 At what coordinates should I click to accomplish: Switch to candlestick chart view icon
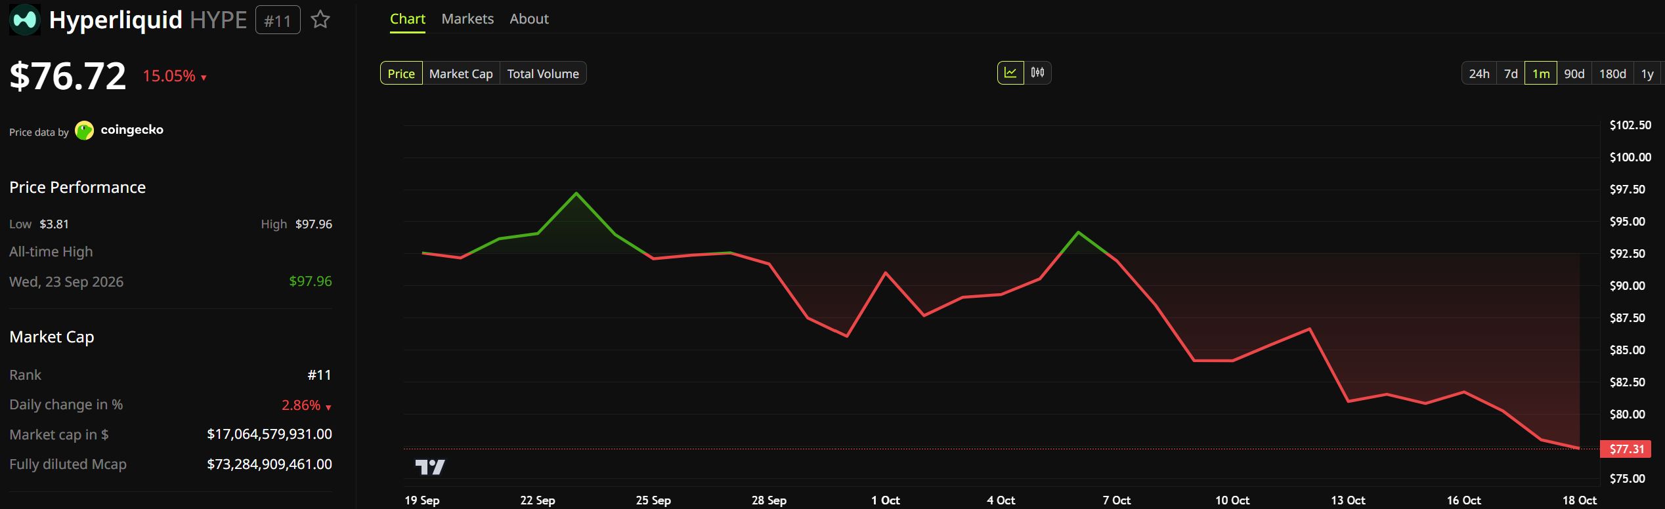(x=1037, y=73)
